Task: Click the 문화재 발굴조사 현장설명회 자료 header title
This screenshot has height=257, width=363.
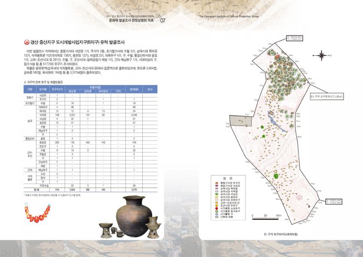Action: click(x=131, y=20)
